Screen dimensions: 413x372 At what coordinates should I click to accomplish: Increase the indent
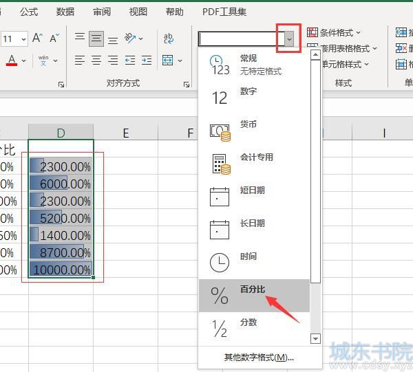pyautogui.click(x=147, y=61)
